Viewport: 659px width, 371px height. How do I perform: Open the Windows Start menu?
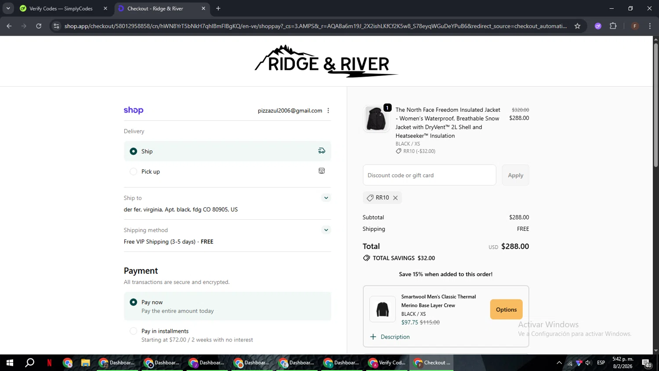coord(10,363)
